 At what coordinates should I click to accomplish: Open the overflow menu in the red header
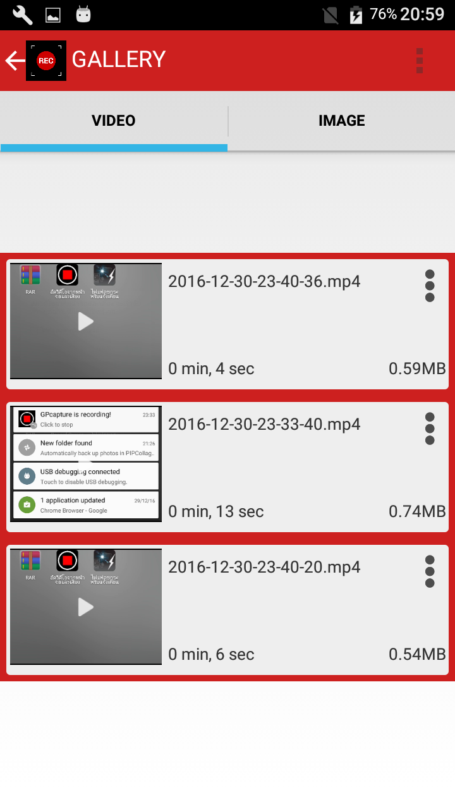pyautogui.click(x=420, y=61)
